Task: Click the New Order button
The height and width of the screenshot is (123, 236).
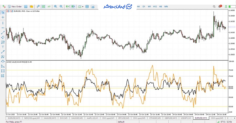Action: [15, 6]
